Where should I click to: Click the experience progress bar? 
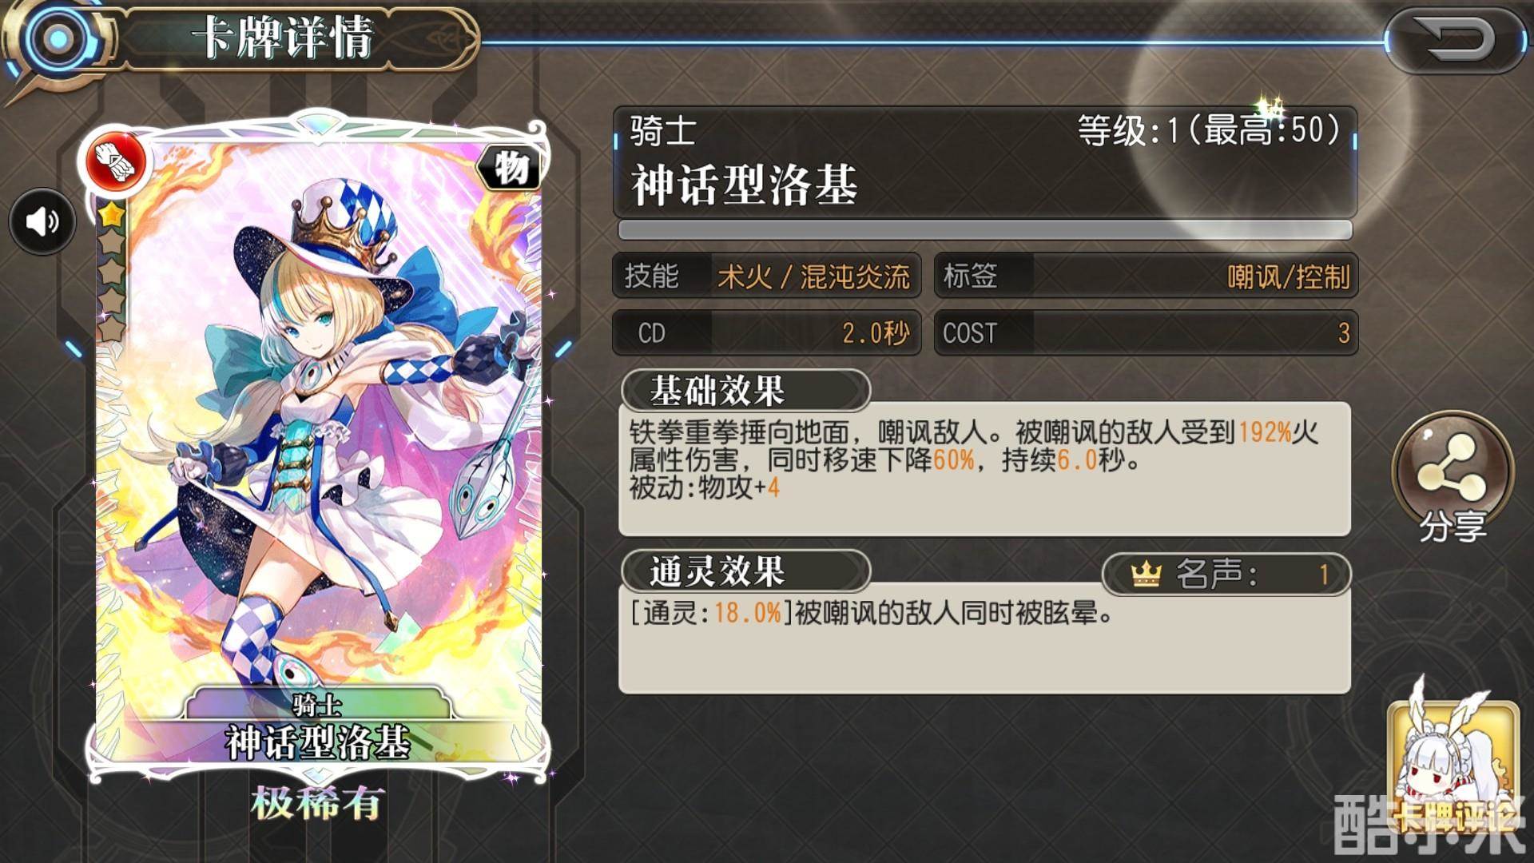(985, 230)
